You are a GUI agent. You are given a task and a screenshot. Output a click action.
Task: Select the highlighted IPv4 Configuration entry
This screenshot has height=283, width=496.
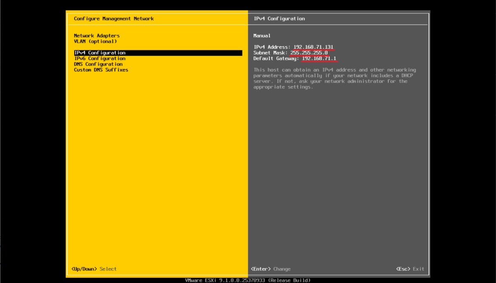pos(158,53)
